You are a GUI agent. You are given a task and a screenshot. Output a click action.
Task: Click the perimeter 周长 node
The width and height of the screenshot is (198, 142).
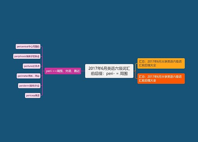point(29,76)
